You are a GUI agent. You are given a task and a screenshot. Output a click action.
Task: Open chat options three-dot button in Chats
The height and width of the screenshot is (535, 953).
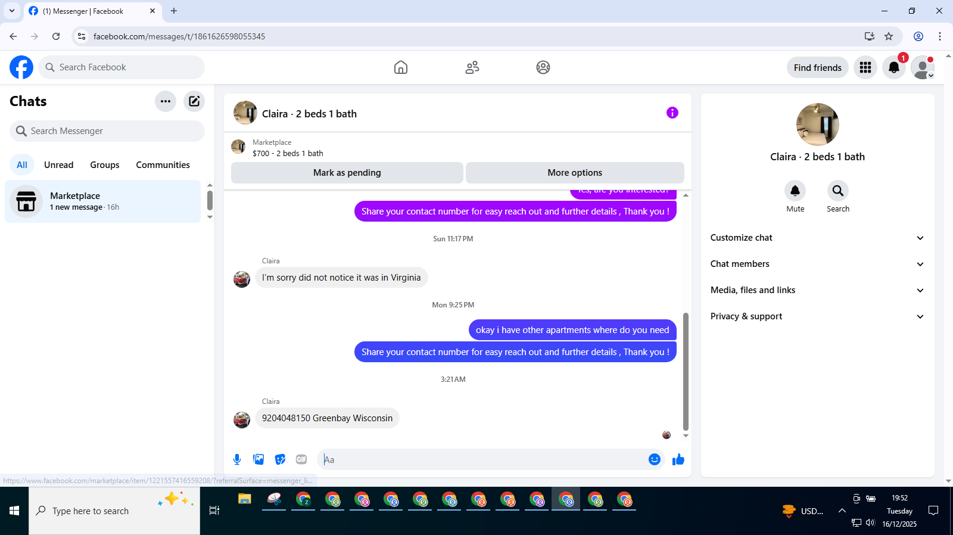pos(166,101)
